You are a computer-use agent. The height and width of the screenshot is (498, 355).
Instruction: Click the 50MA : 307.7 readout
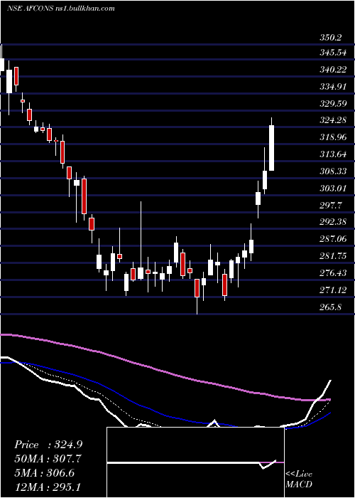[x=48, y=459]
